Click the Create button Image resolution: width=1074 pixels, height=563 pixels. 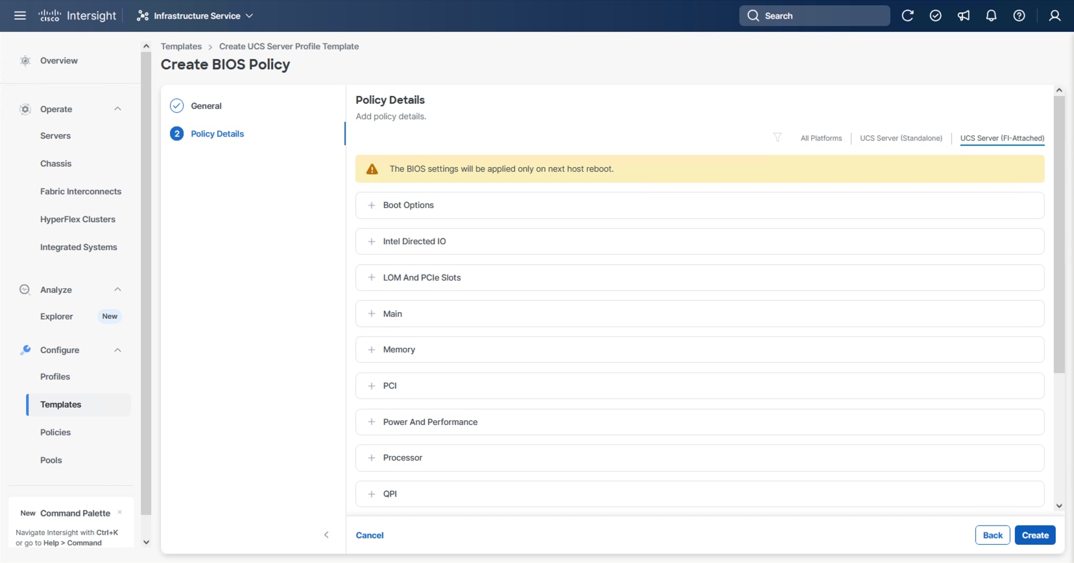click(x=1035, y=535)
